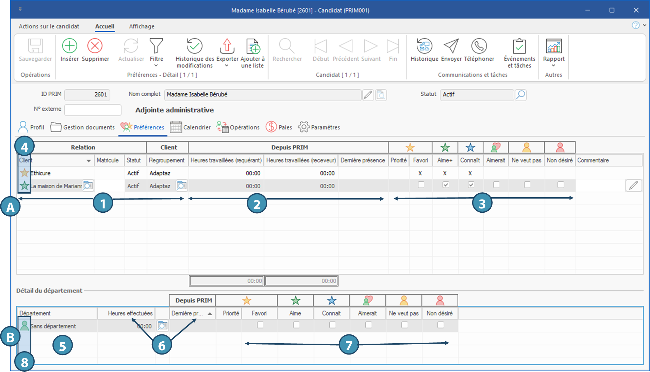Switch to the Affichage ribbon tab
Image resolution: width=650 pixels, height=372 pixels.
[x=142, y=26]
